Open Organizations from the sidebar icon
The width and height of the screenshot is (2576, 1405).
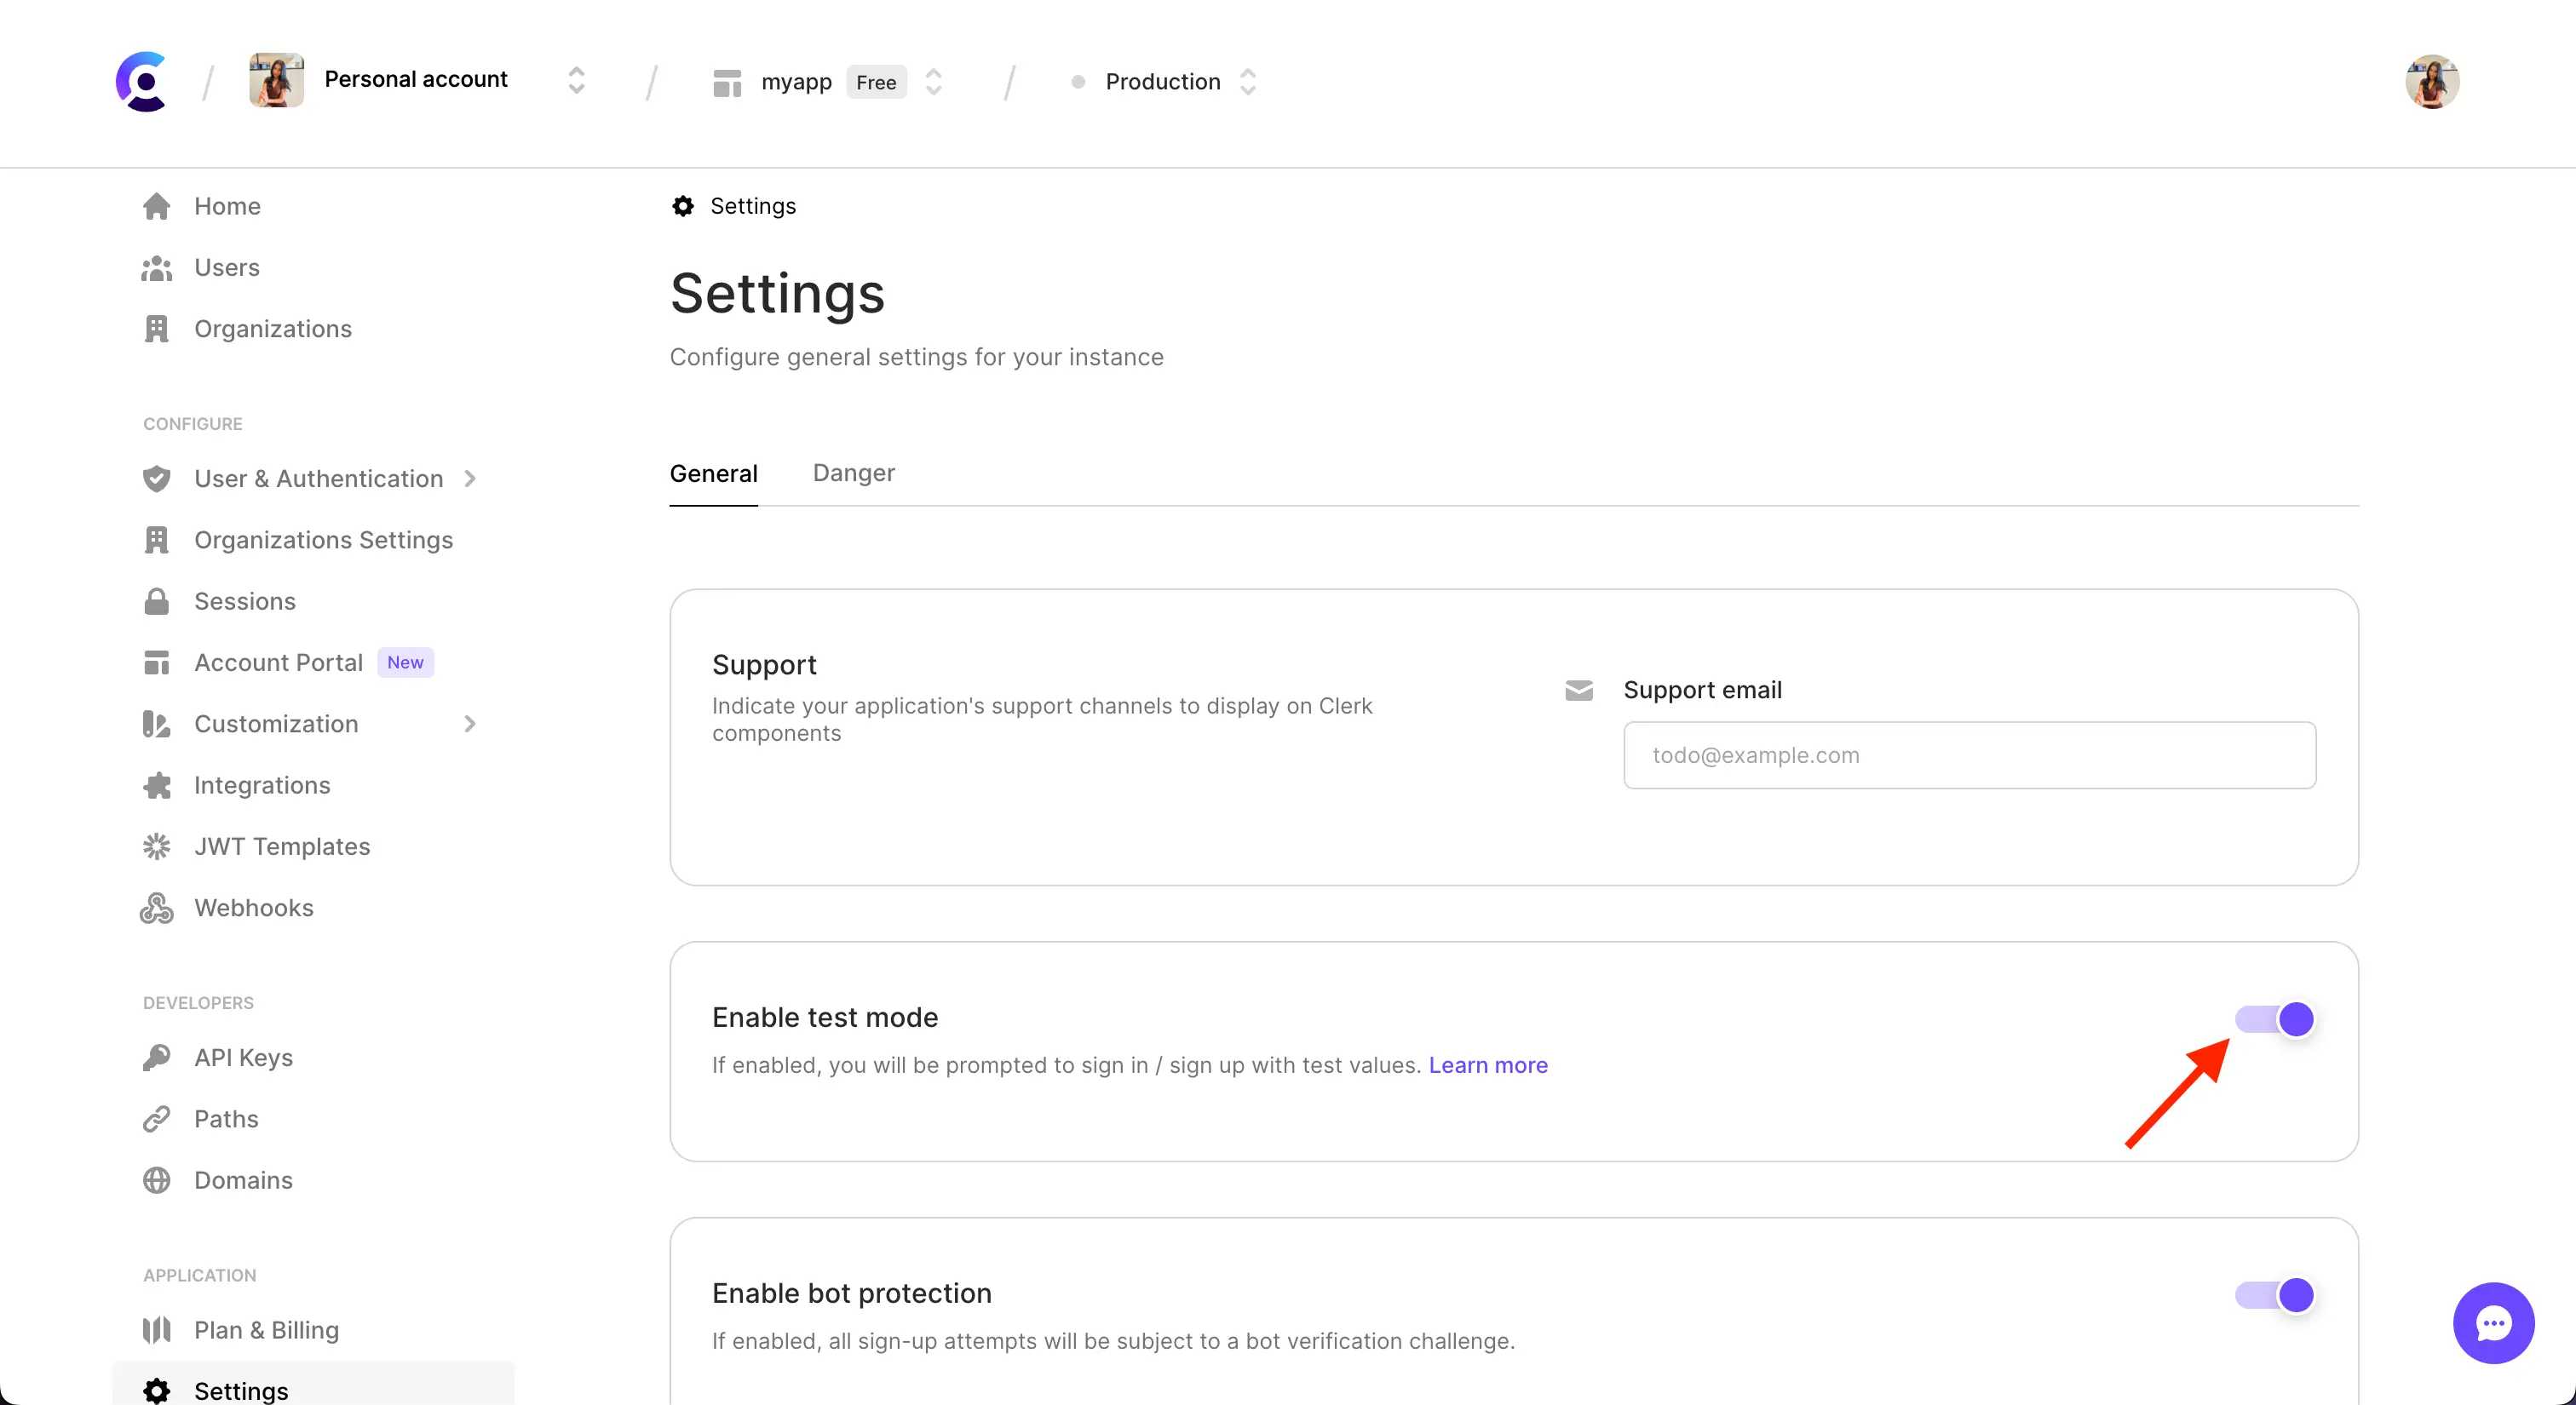tap(158, 329)
